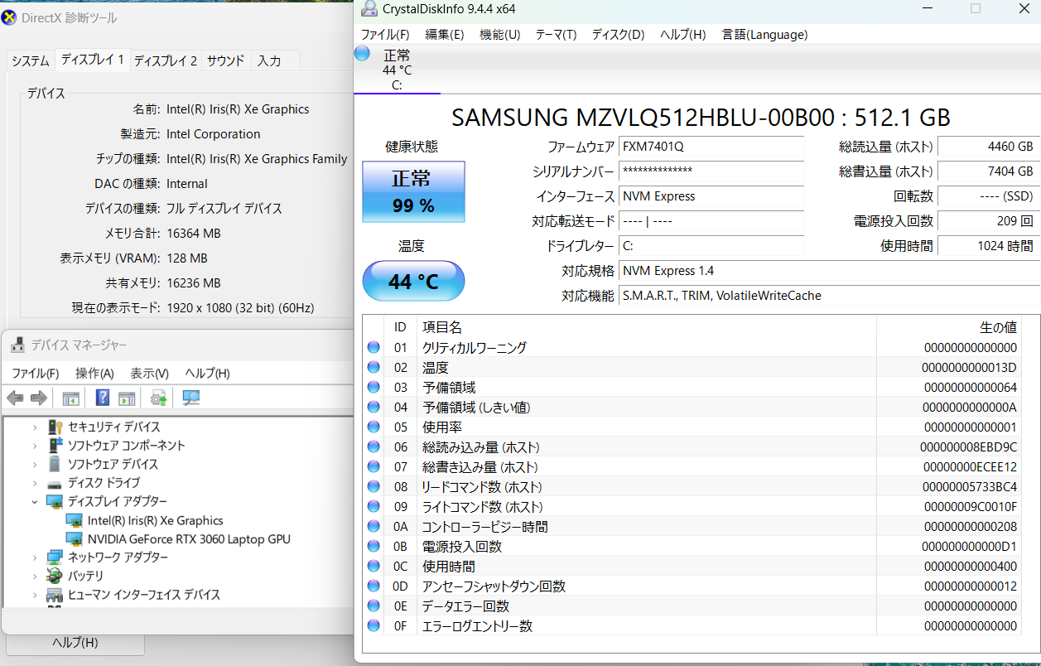The width and height of the screenshot is (1041, 666).
Task: Open the テーマ(T) menu in CrystalDiskInfo
Action: (x=556, y=34)
